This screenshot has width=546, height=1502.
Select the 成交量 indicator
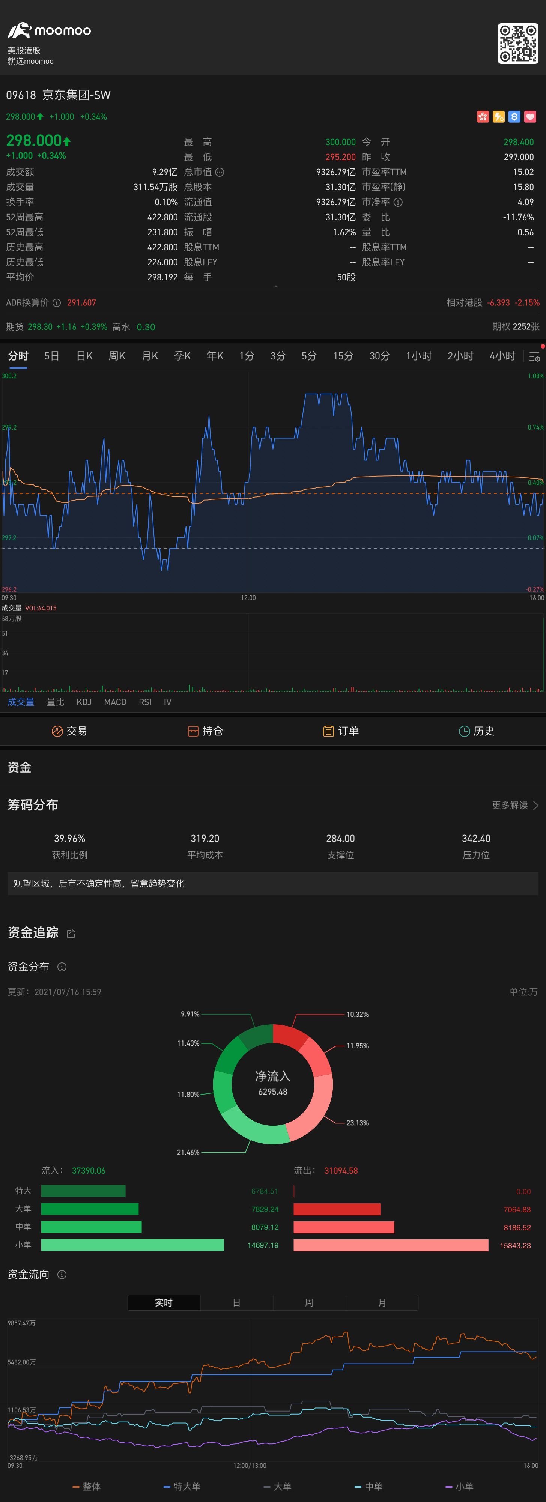tap(21, 702)
